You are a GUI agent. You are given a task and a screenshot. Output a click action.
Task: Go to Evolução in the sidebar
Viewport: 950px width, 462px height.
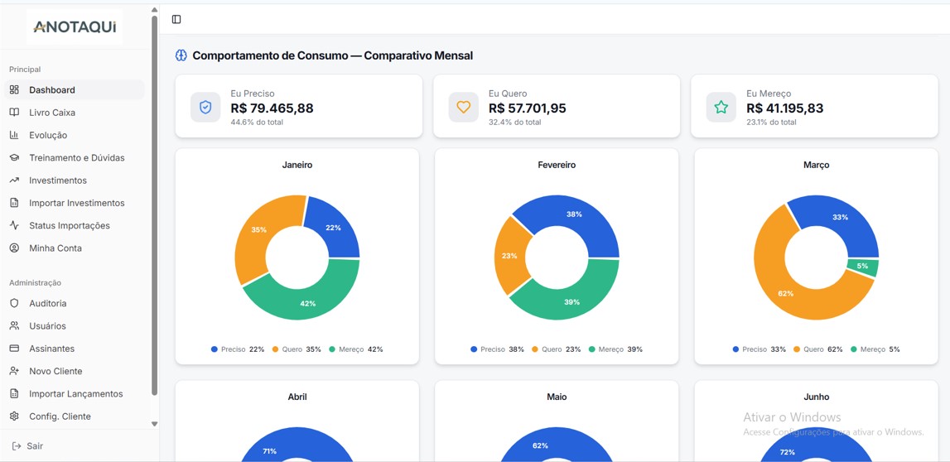tap(75, 135)
